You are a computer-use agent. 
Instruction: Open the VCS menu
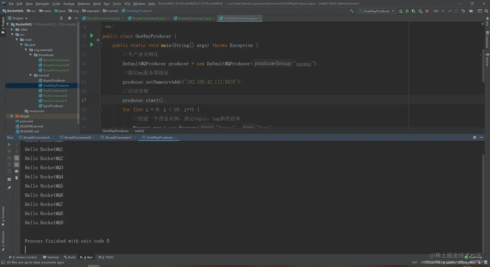click(x=127, y=4)
